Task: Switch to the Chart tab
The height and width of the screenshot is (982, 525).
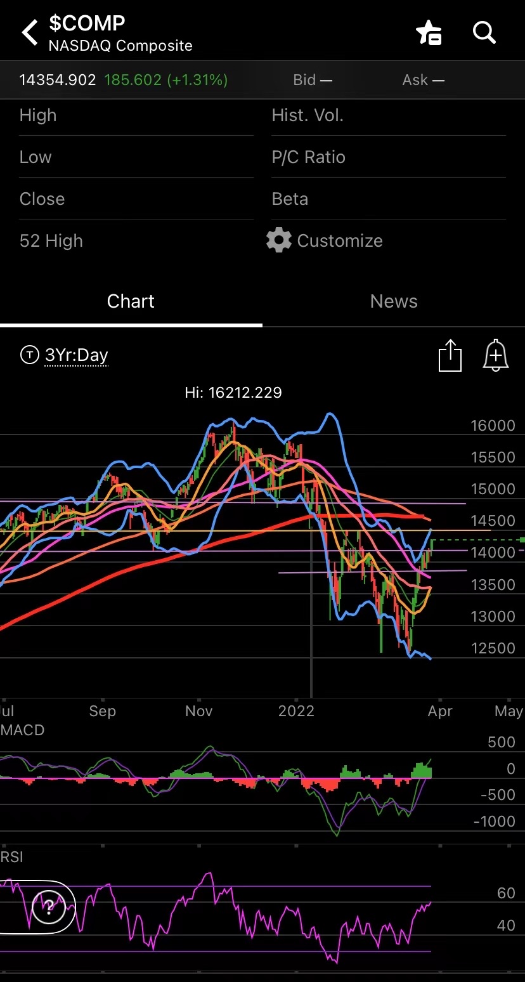Action: (x=131, y=301)
